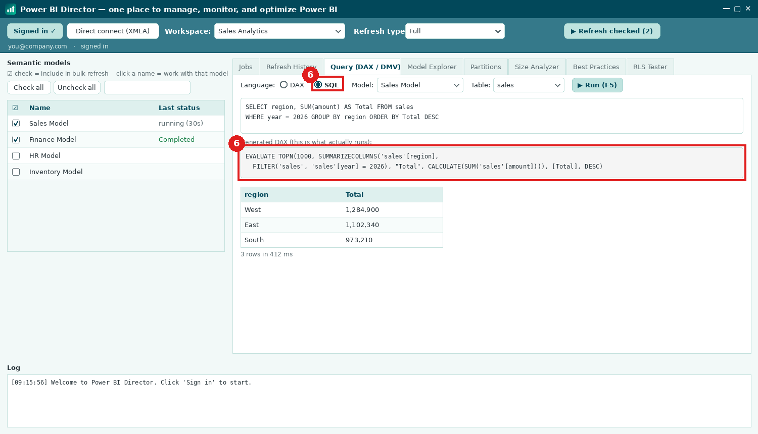Check the HR Model checkbox

(16, 156)
